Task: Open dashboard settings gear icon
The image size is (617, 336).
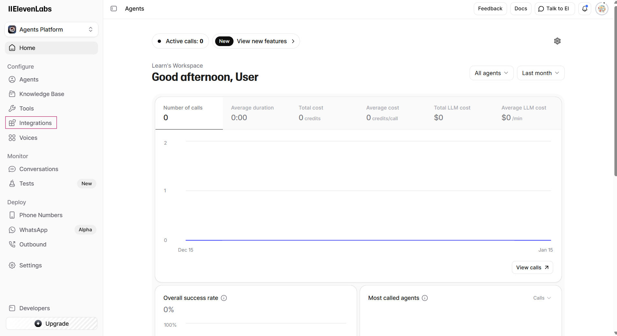Action: pos(557,41)
